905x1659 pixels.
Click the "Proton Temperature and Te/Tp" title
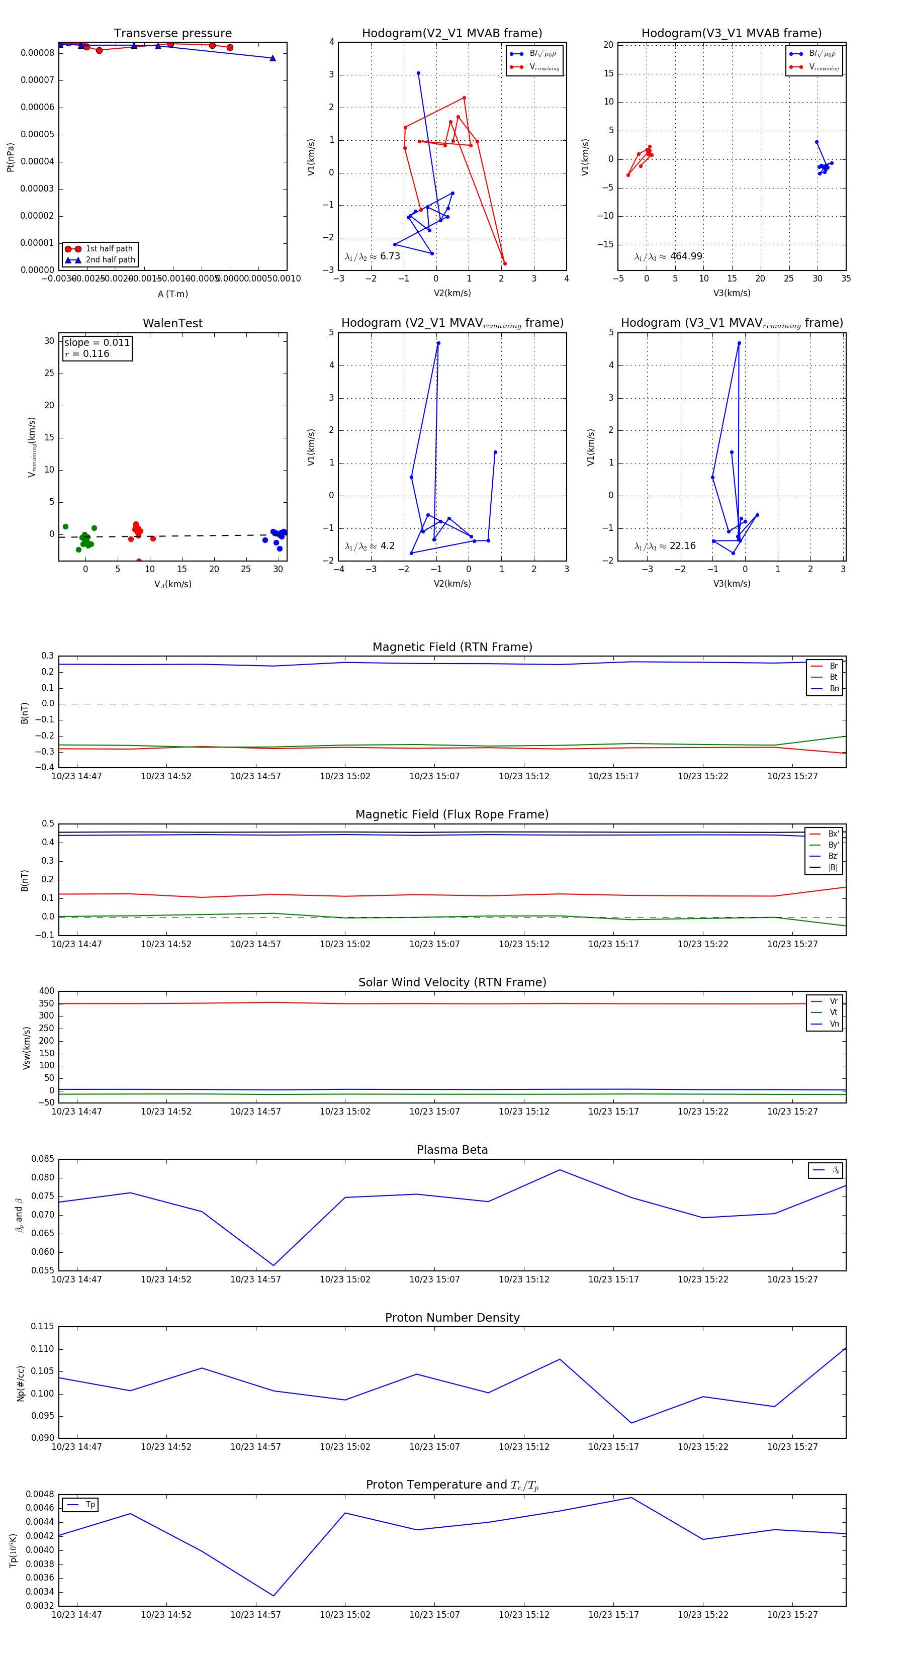pyautogui.click(x=452, y=1485)
